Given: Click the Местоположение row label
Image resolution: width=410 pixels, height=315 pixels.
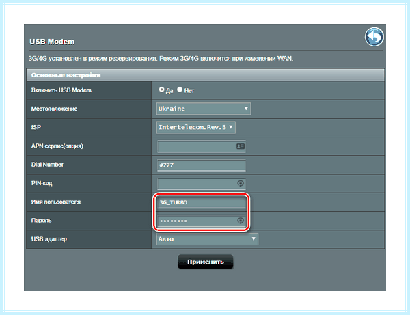Looking at the screenshot, I should (54, 109).
